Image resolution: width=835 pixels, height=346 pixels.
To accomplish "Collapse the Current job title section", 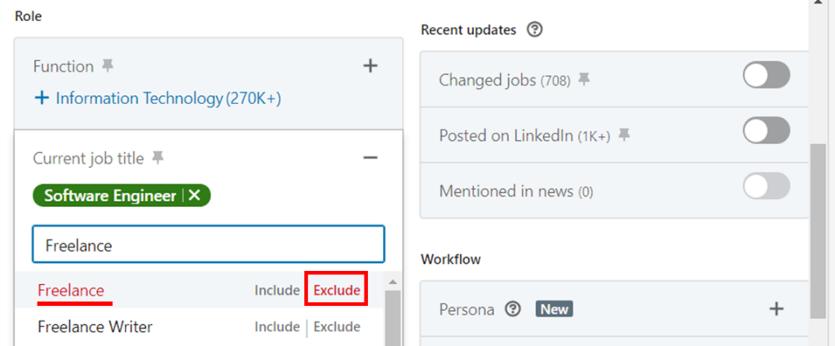I will point(370,157).
